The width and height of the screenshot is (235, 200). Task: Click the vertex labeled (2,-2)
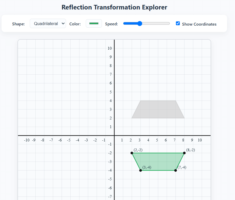point(132,153)
